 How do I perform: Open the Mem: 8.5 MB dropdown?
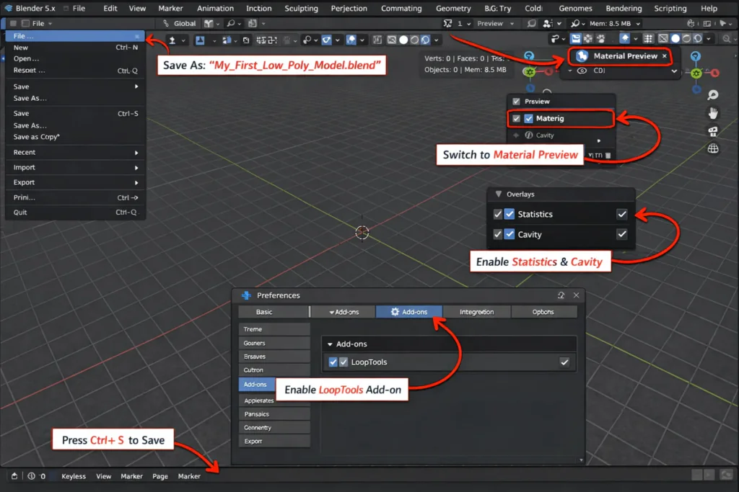pos(615,24)
